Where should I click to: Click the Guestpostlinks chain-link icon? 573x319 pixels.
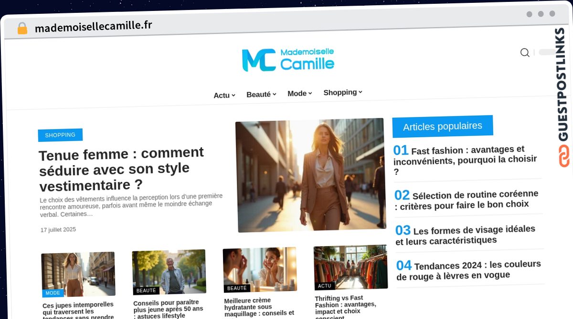(x=564, y=156)
